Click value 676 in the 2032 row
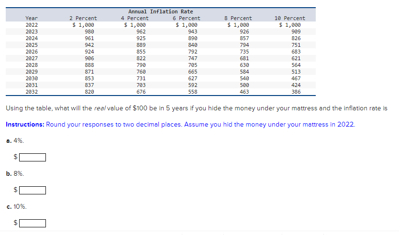 141,92
